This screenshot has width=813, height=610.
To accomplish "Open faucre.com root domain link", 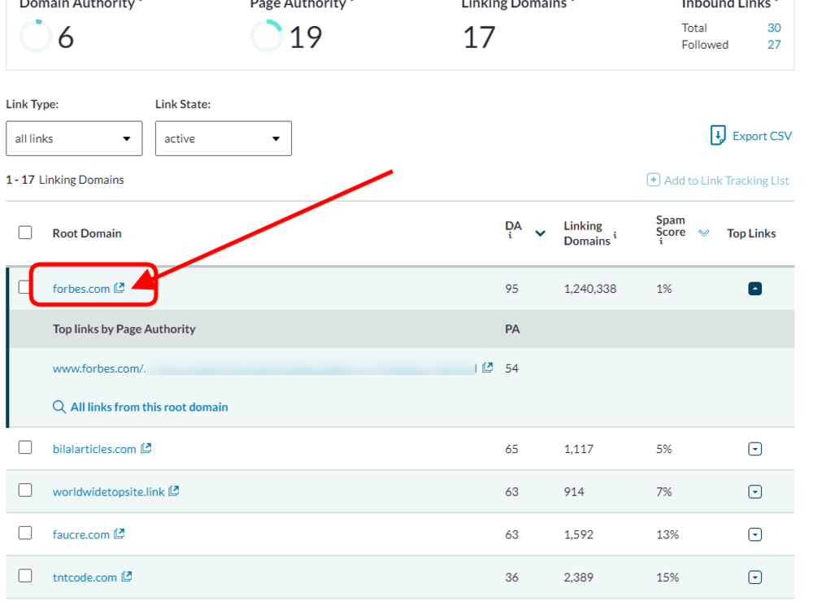I will tap(80, 535).
